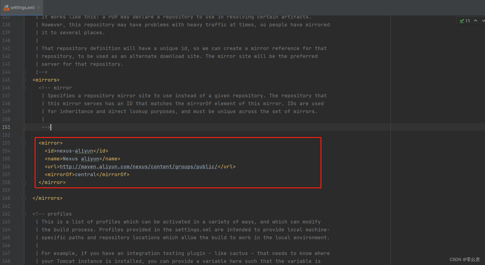485x265 pixels.
Task: Open the maven.aliyun.com URL link
Action: (x=138, y=167)
